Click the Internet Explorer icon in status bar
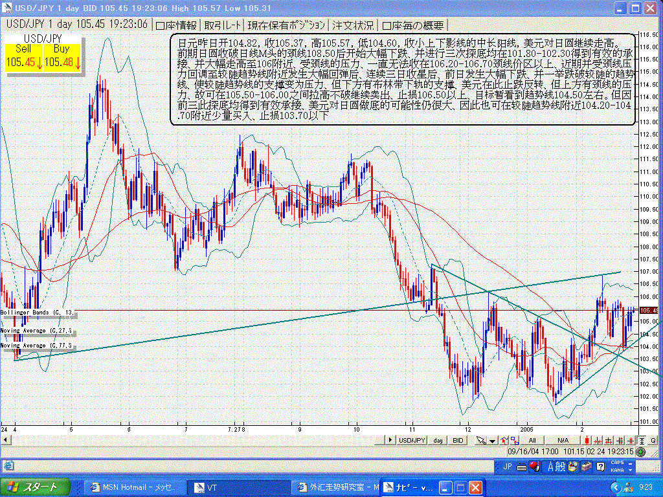The height and width of the screenshot is (497, 663). [8, 466]
